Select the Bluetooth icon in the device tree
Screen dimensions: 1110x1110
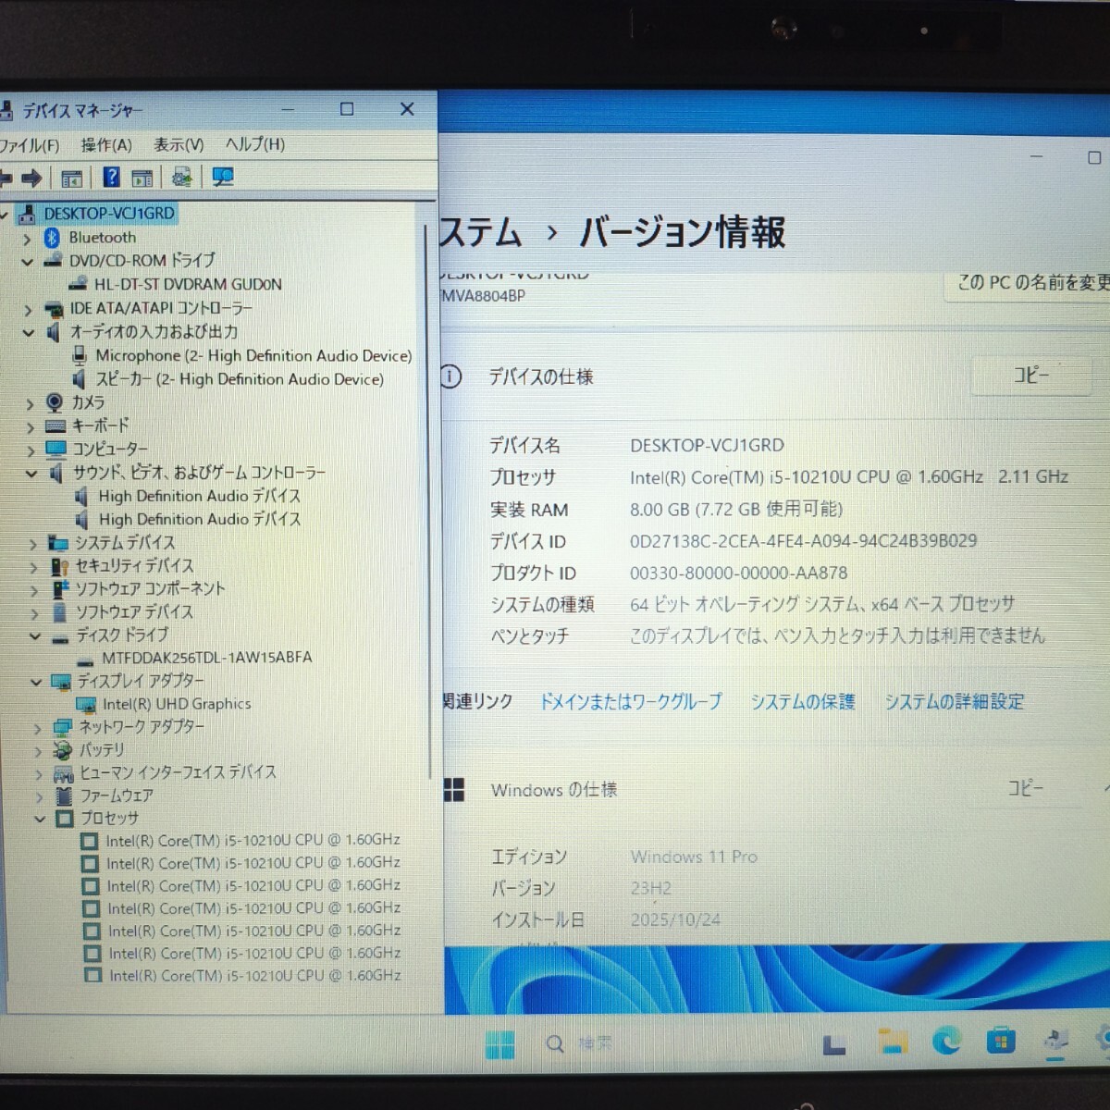pyautogui.click(x=52, y=238)
